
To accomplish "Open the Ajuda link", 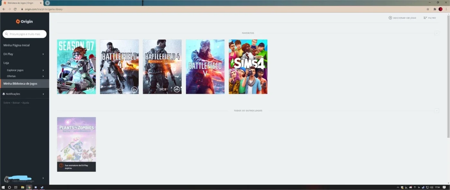I will 26,103.
